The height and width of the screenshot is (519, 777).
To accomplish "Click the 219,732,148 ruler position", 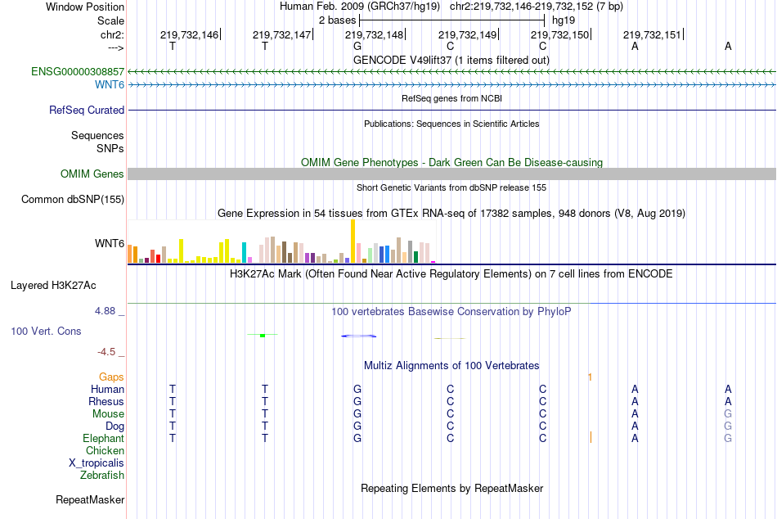I will tap(374, 34).
